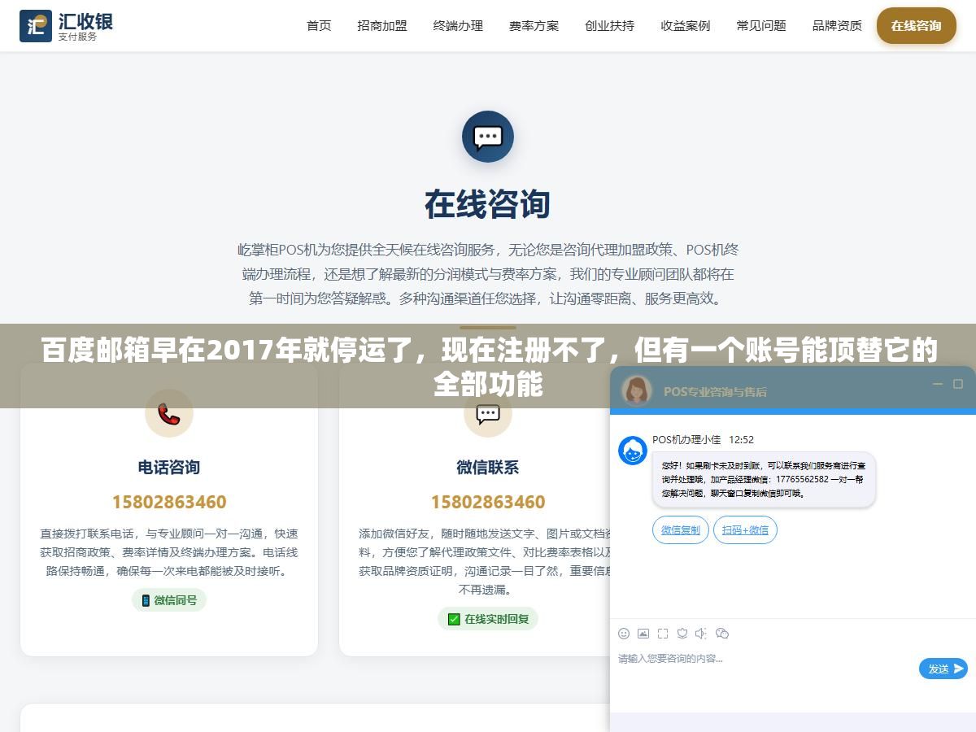The width and height of the screenshot is (976, 732).
Task: Open the 费率方案 nav item
Action: pos(534,26)
